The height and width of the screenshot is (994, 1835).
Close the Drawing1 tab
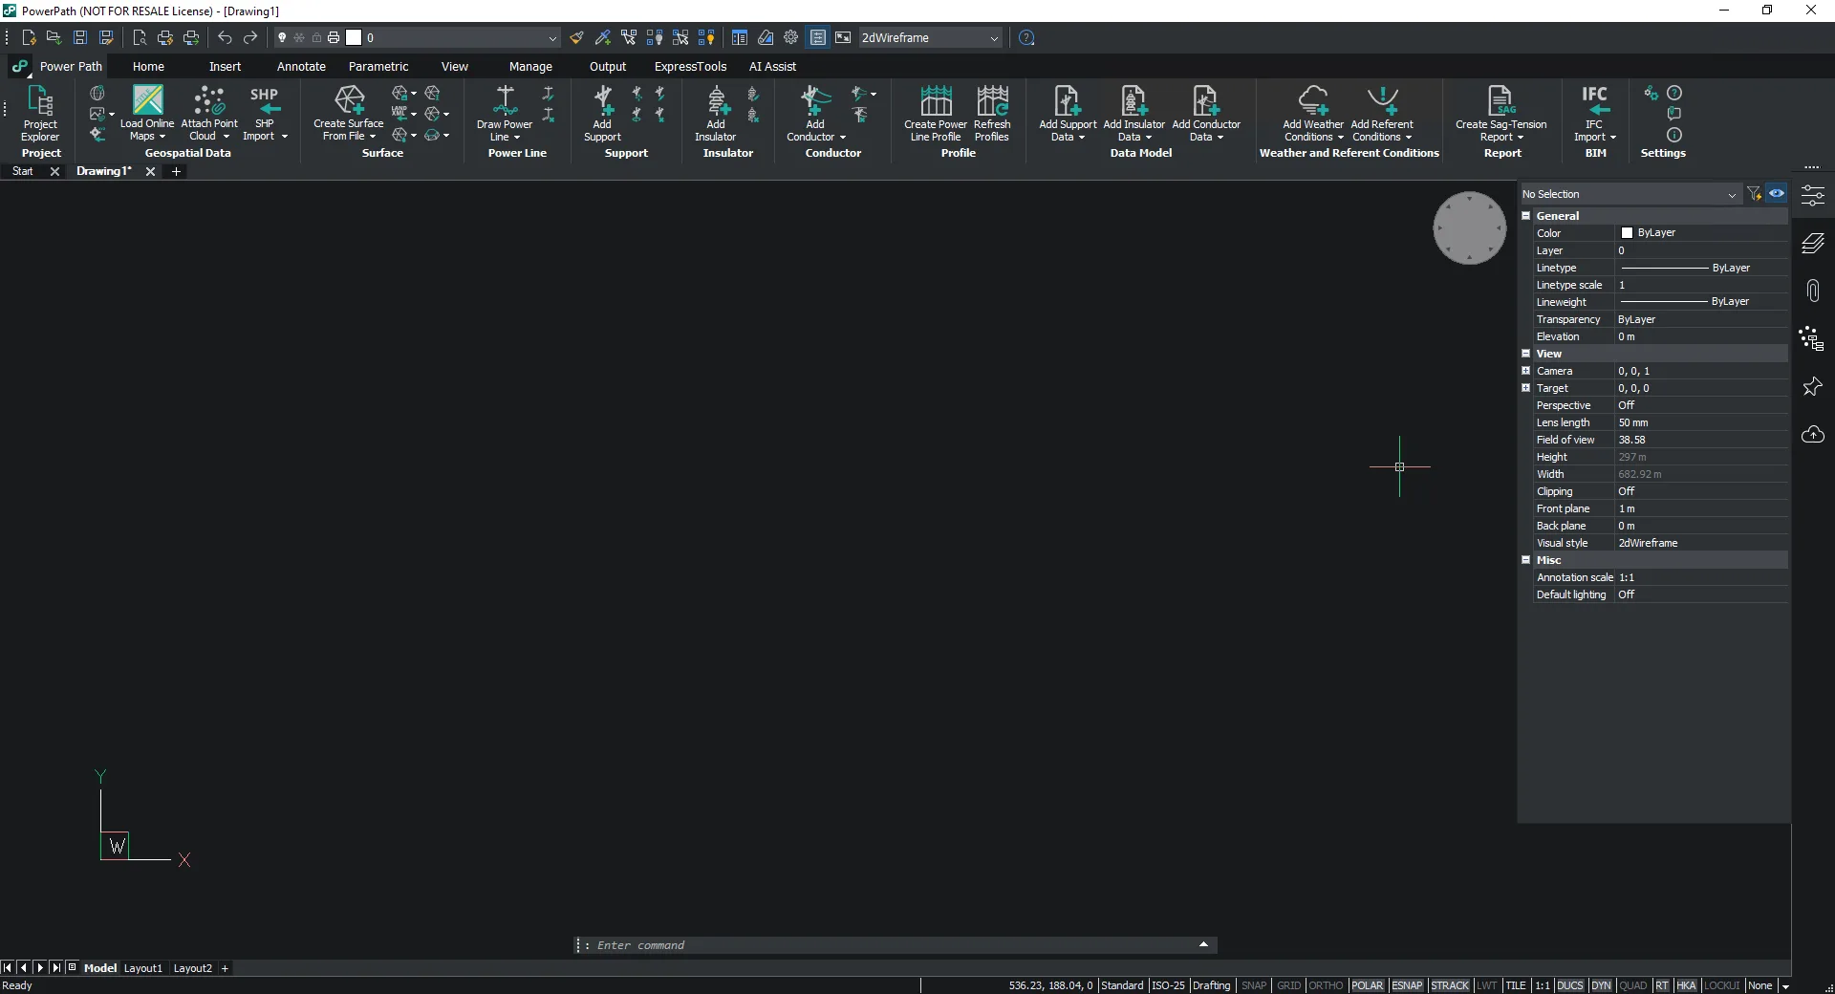(x=150, y=171)
